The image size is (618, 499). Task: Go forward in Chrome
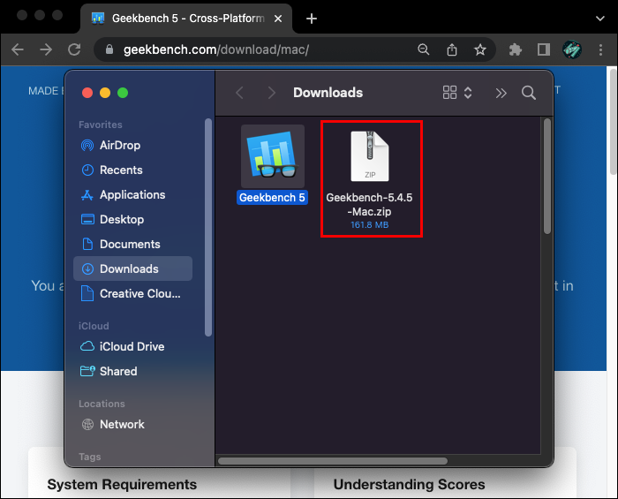coord(46,49)
